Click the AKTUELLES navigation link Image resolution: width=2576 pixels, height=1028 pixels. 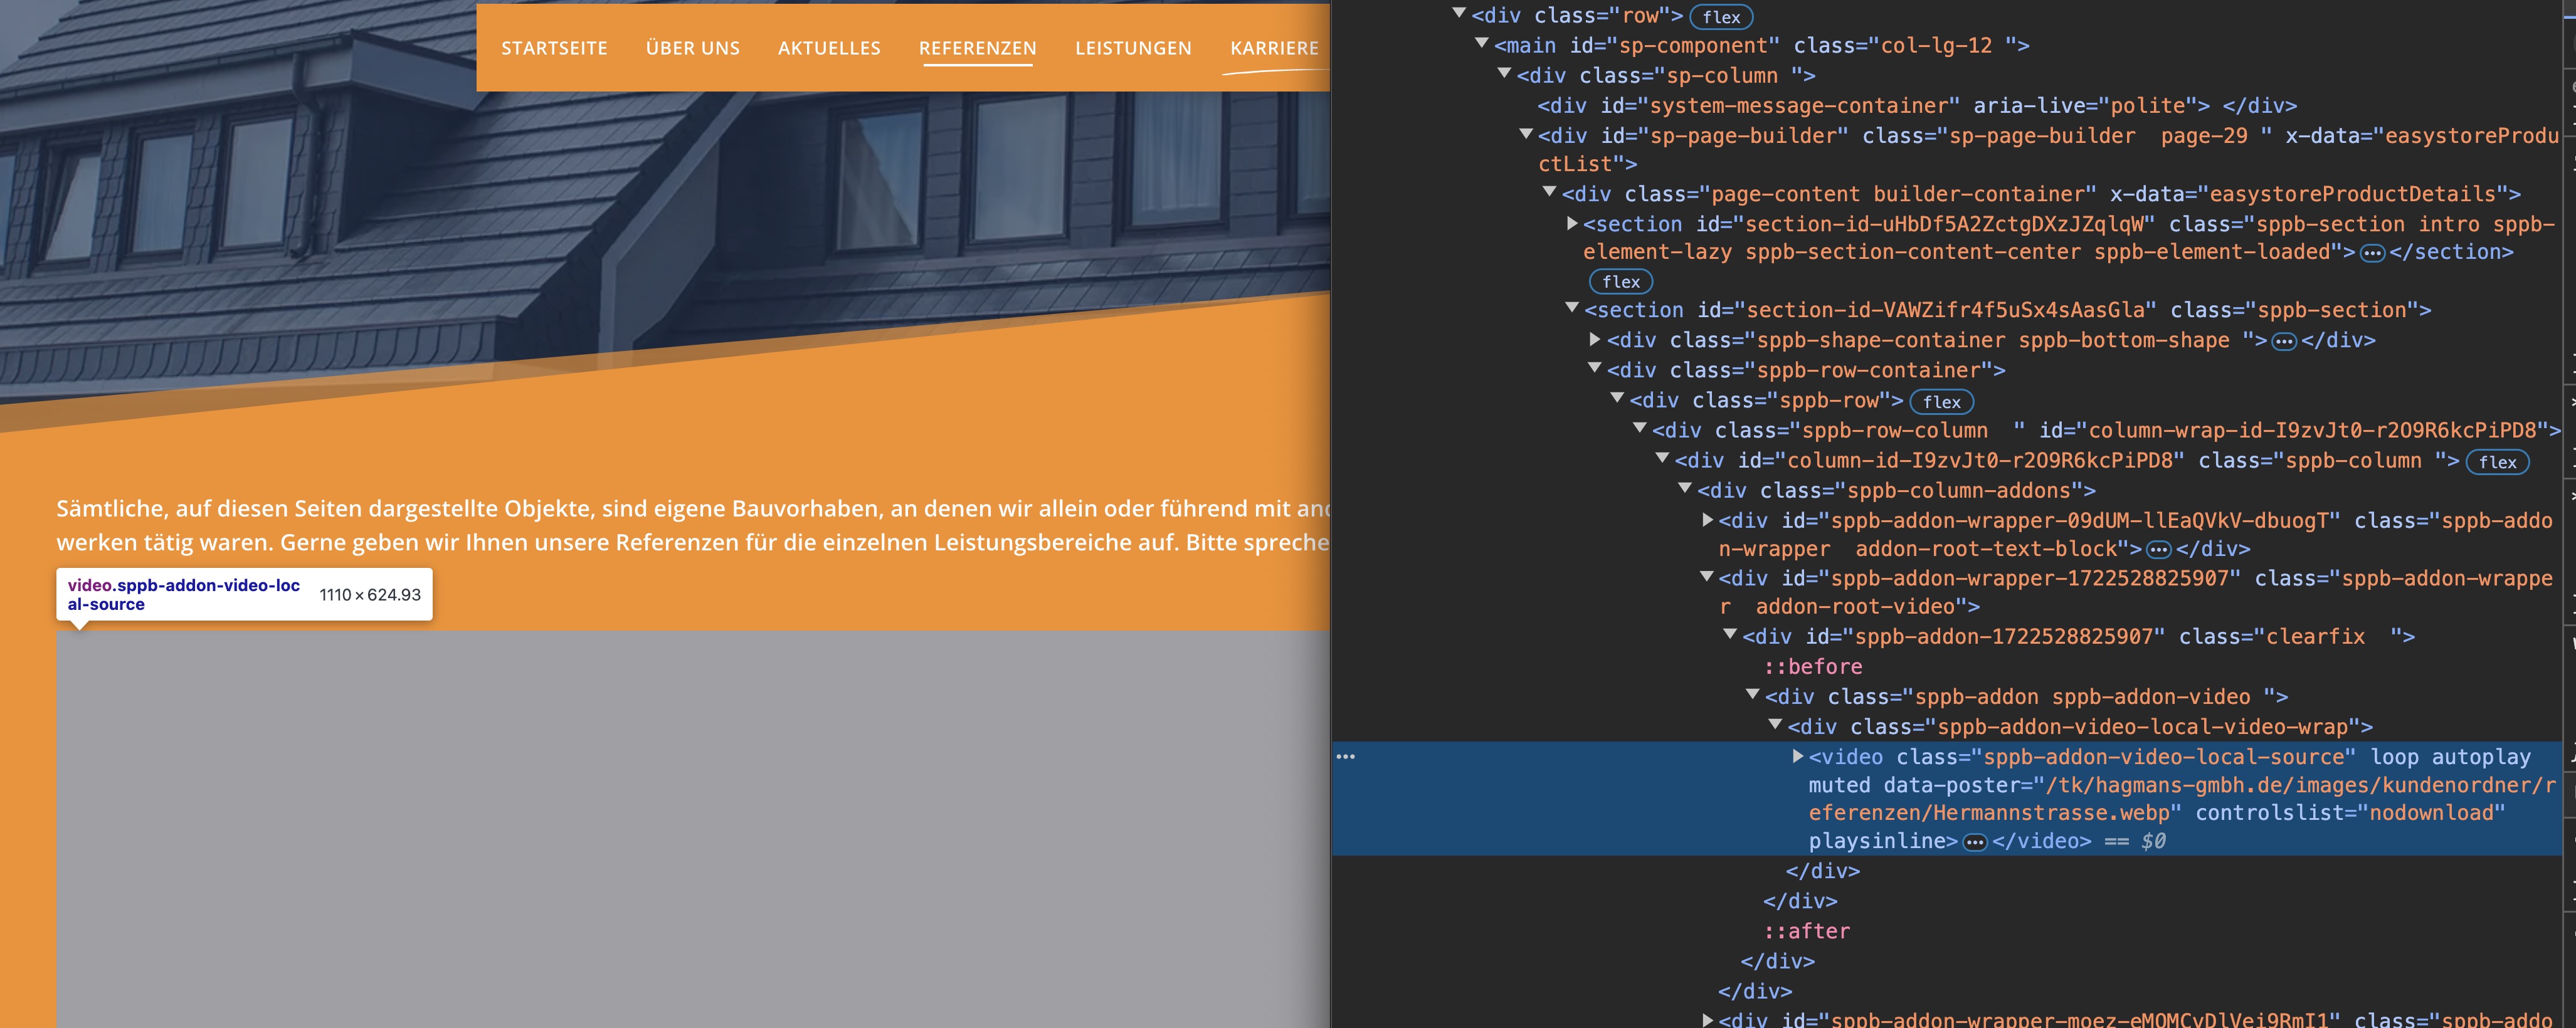[x=829, y=48]
